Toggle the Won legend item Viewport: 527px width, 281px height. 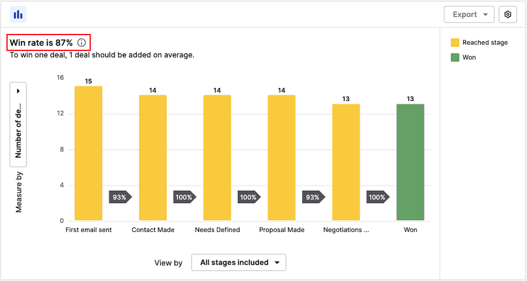tap(468, 57)
